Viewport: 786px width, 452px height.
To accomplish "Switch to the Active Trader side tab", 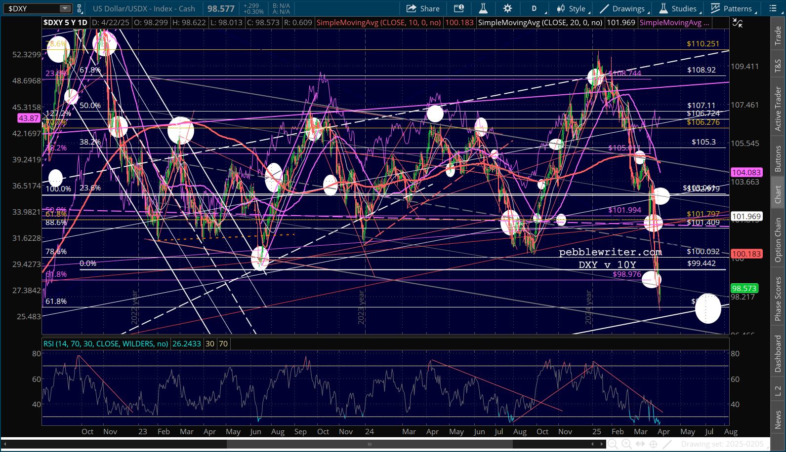I will (x=778, y=109).
